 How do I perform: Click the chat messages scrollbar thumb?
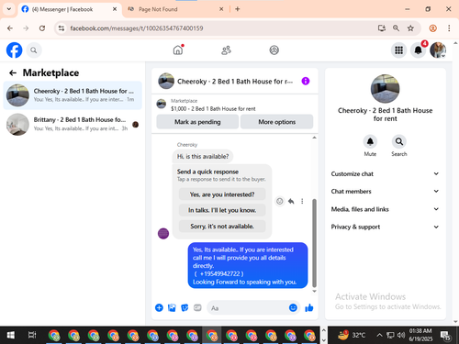(x=314, y=243)
